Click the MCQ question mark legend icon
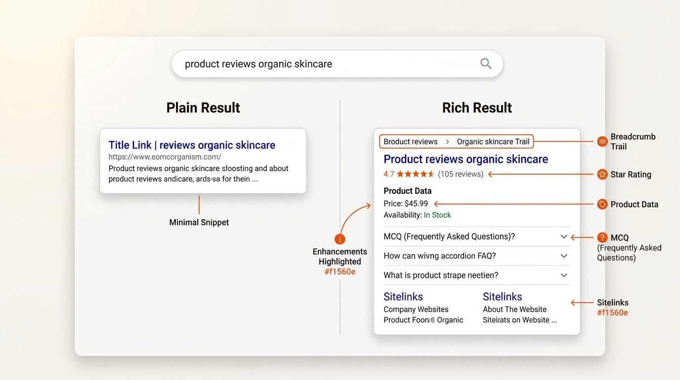The image size is (680, 380). coord(602,237)
